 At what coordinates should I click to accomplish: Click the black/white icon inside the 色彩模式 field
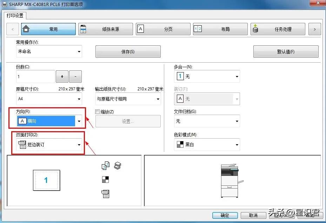179,144
